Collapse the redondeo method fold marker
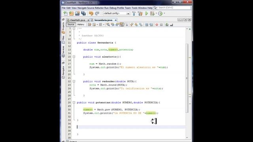This screenshot has width=253, height=142. (74, 81)
